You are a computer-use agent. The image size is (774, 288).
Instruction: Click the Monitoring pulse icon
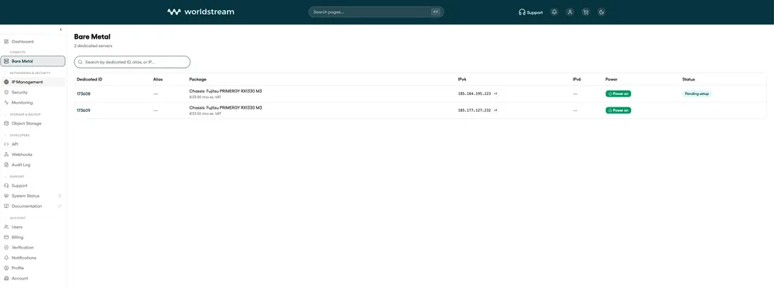[6, 103]
